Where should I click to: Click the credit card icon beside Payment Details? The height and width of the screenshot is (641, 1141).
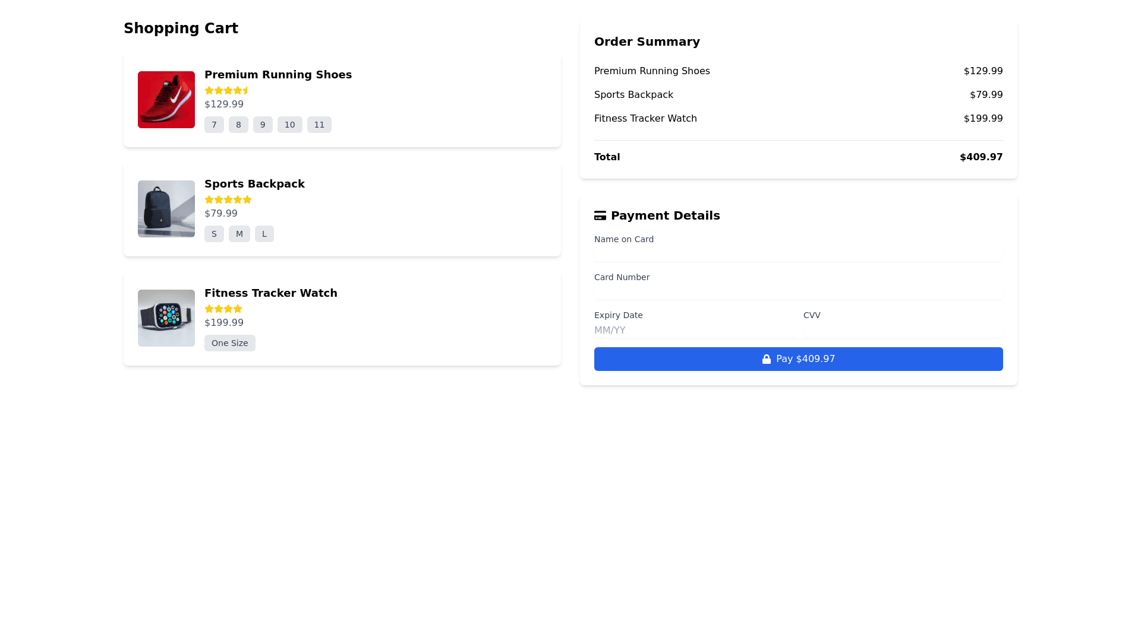600,215
